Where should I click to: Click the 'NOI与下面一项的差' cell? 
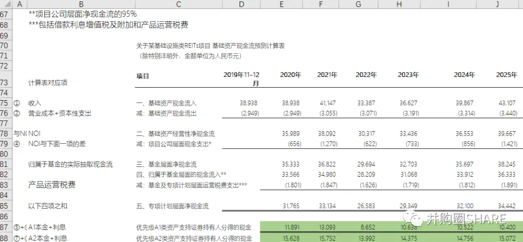coord(57,144)
